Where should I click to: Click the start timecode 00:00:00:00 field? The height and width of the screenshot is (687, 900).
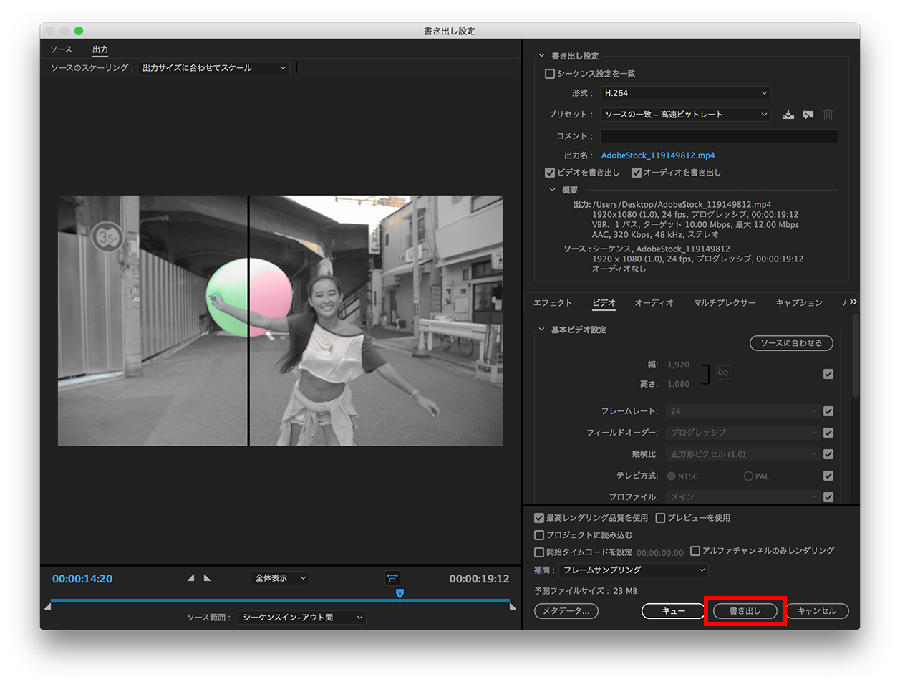660,553
